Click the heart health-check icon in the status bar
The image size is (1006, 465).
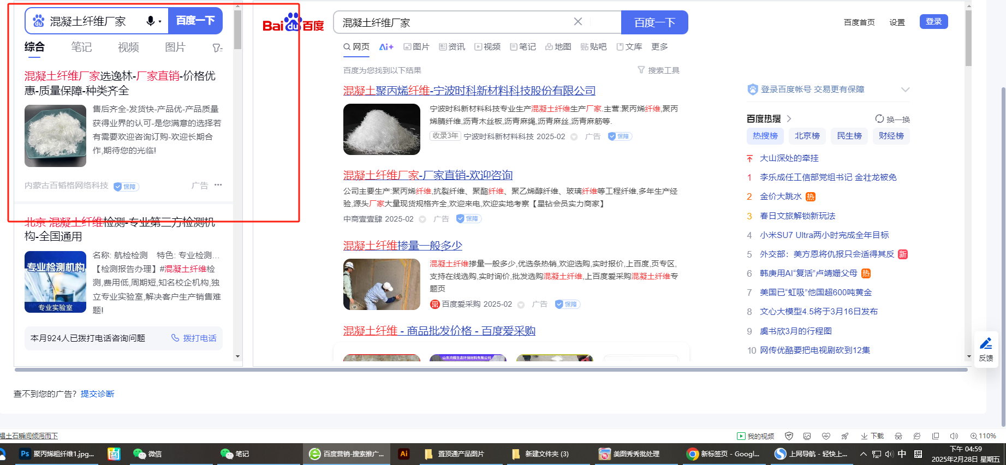click(x=826, y=436)
